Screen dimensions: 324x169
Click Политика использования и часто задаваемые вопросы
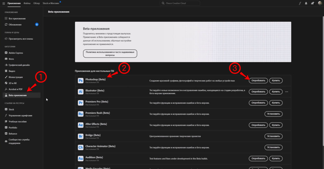110,54
